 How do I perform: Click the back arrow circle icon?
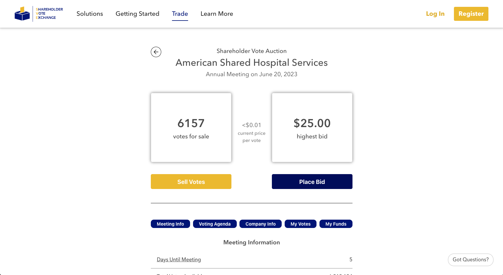156,52
